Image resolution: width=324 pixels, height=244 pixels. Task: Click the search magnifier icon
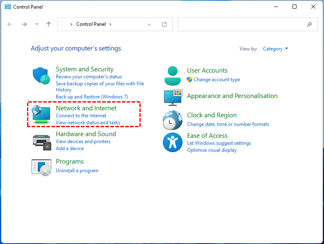tap(309, 24)
